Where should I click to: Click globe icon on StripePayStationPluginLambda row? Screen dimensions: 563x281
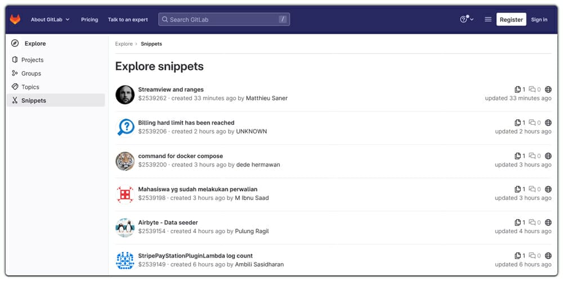[x=548, y=256]
